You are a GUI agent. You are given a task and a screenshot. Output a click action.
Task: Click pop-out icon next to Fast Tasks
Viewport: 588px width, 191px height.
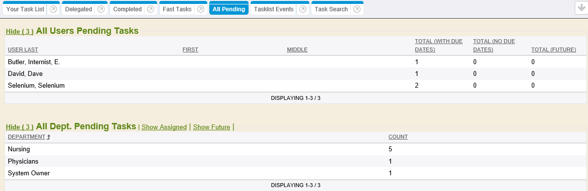200,9
